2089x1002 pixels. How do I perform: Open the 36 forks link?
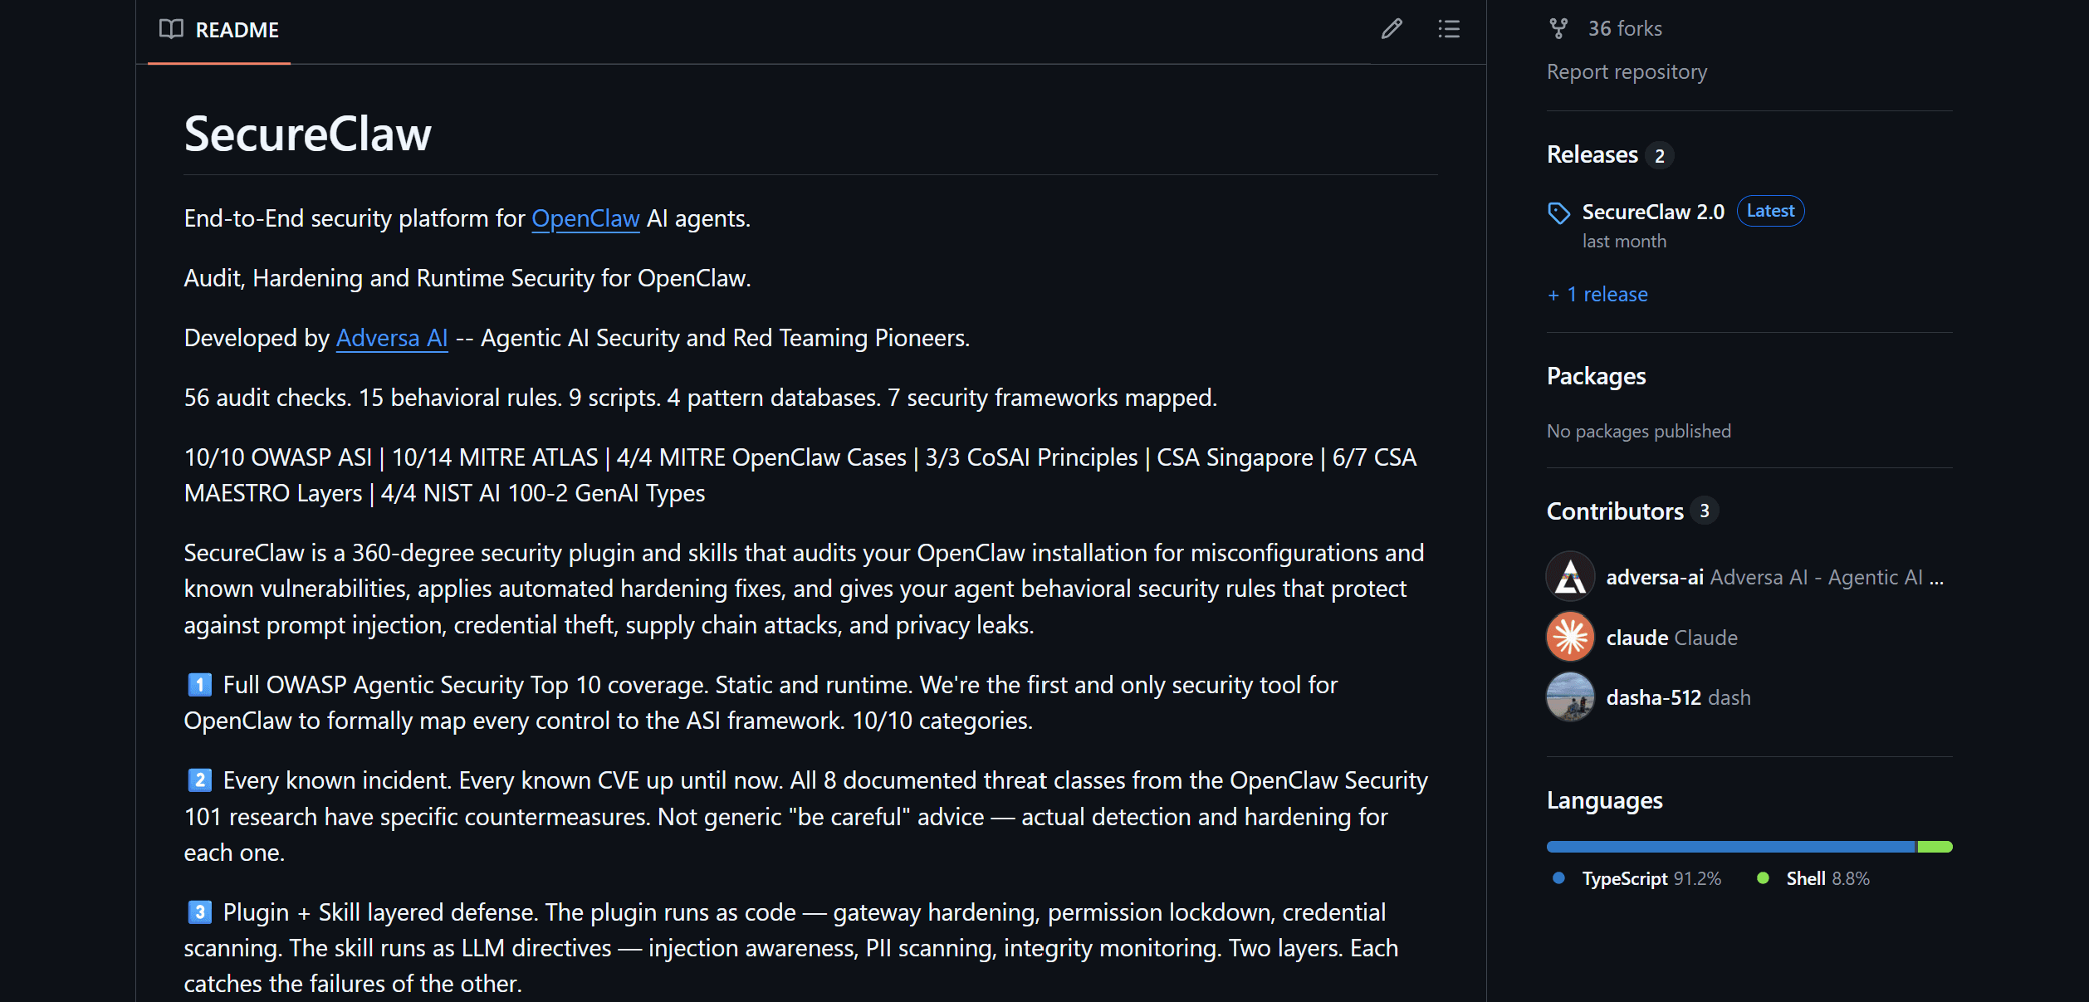tap(1624, 29)
